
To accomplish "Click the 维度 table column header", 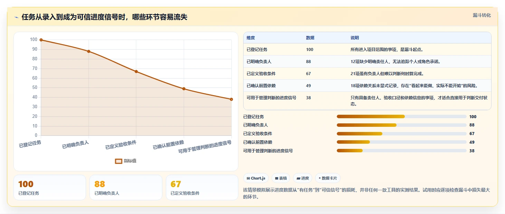I will [251, 38].
